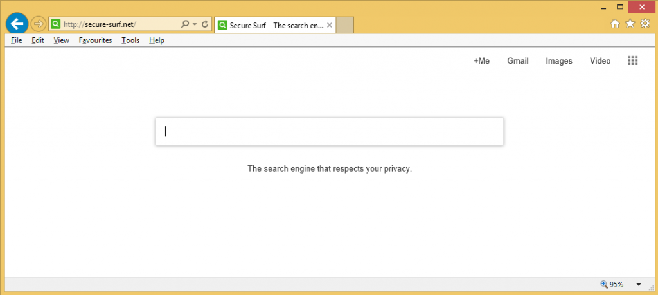Click inside the Secure Surf search box
Viewport: 658px width, 295px height.
tap(329, 131)
